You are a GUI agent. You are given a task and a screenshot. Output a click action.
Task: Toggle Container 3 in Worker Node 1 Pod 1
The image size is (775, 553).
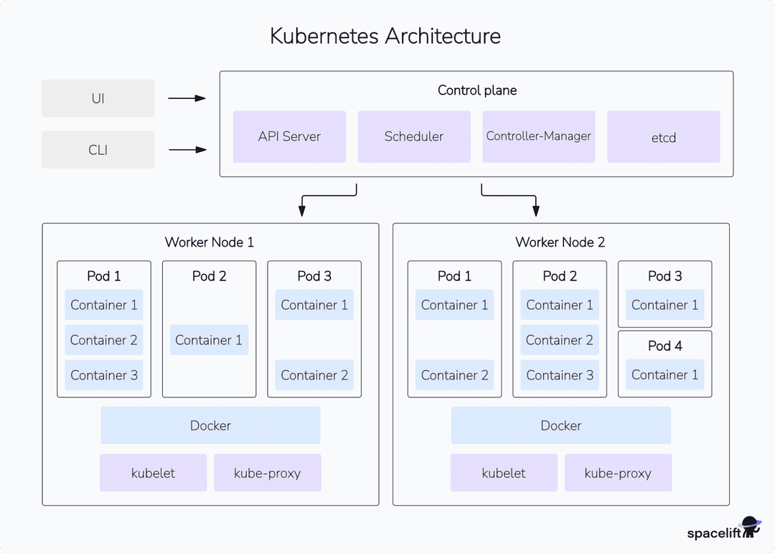[103, 375]
